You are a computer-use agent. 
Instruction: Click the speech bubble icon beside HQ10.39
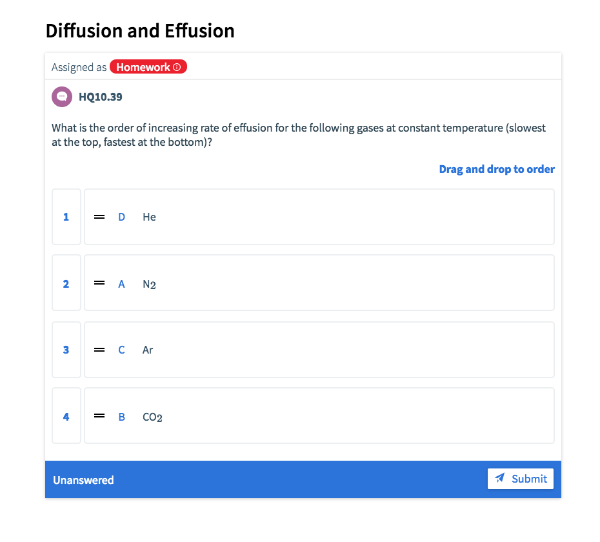click(x=61, y=96)
